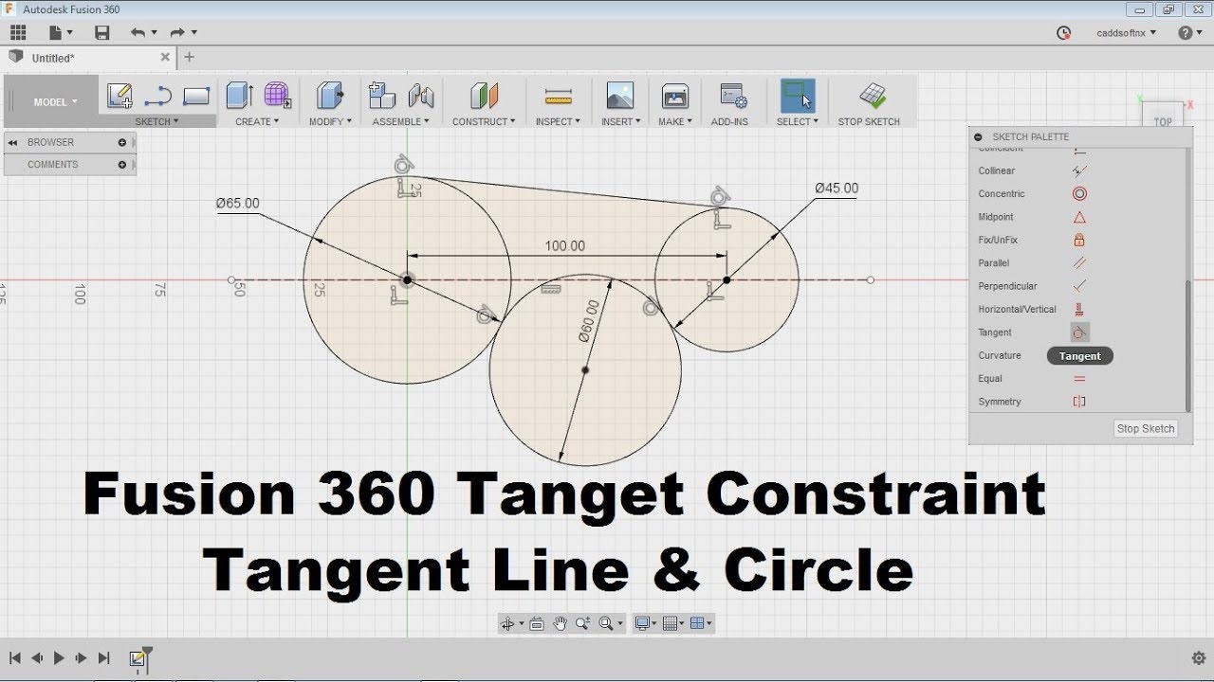Open the CONSTRUCT menu
Viewport: 1214px width, 682px height.
[x=484, y=122]
